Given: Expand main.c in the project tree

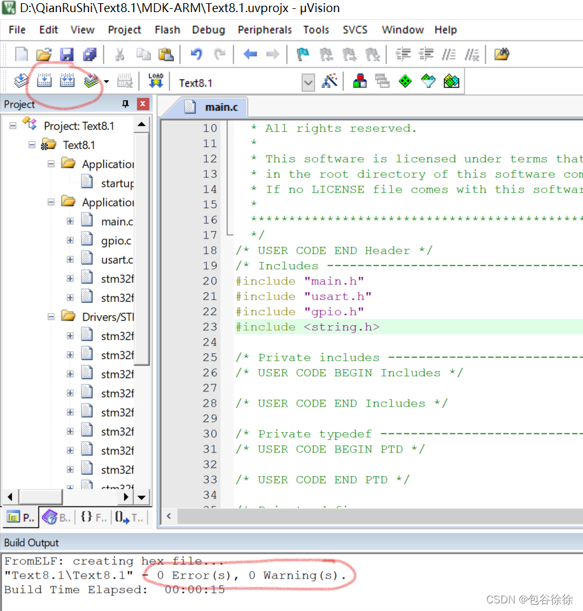Looking at the screenshot, I should click(70, 221).
